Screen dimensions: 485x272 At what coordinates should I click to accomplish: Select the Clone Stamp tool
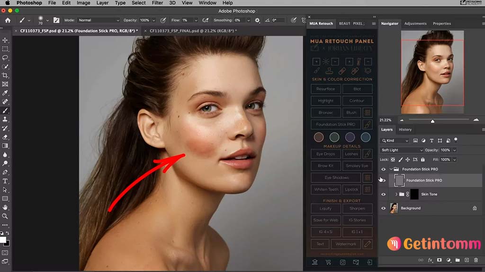tap(5, 119)
